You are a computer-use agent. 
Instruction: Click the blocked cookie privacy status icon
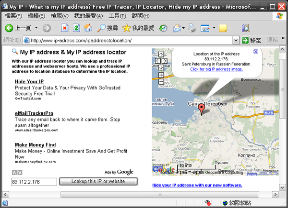click(207, 203)
